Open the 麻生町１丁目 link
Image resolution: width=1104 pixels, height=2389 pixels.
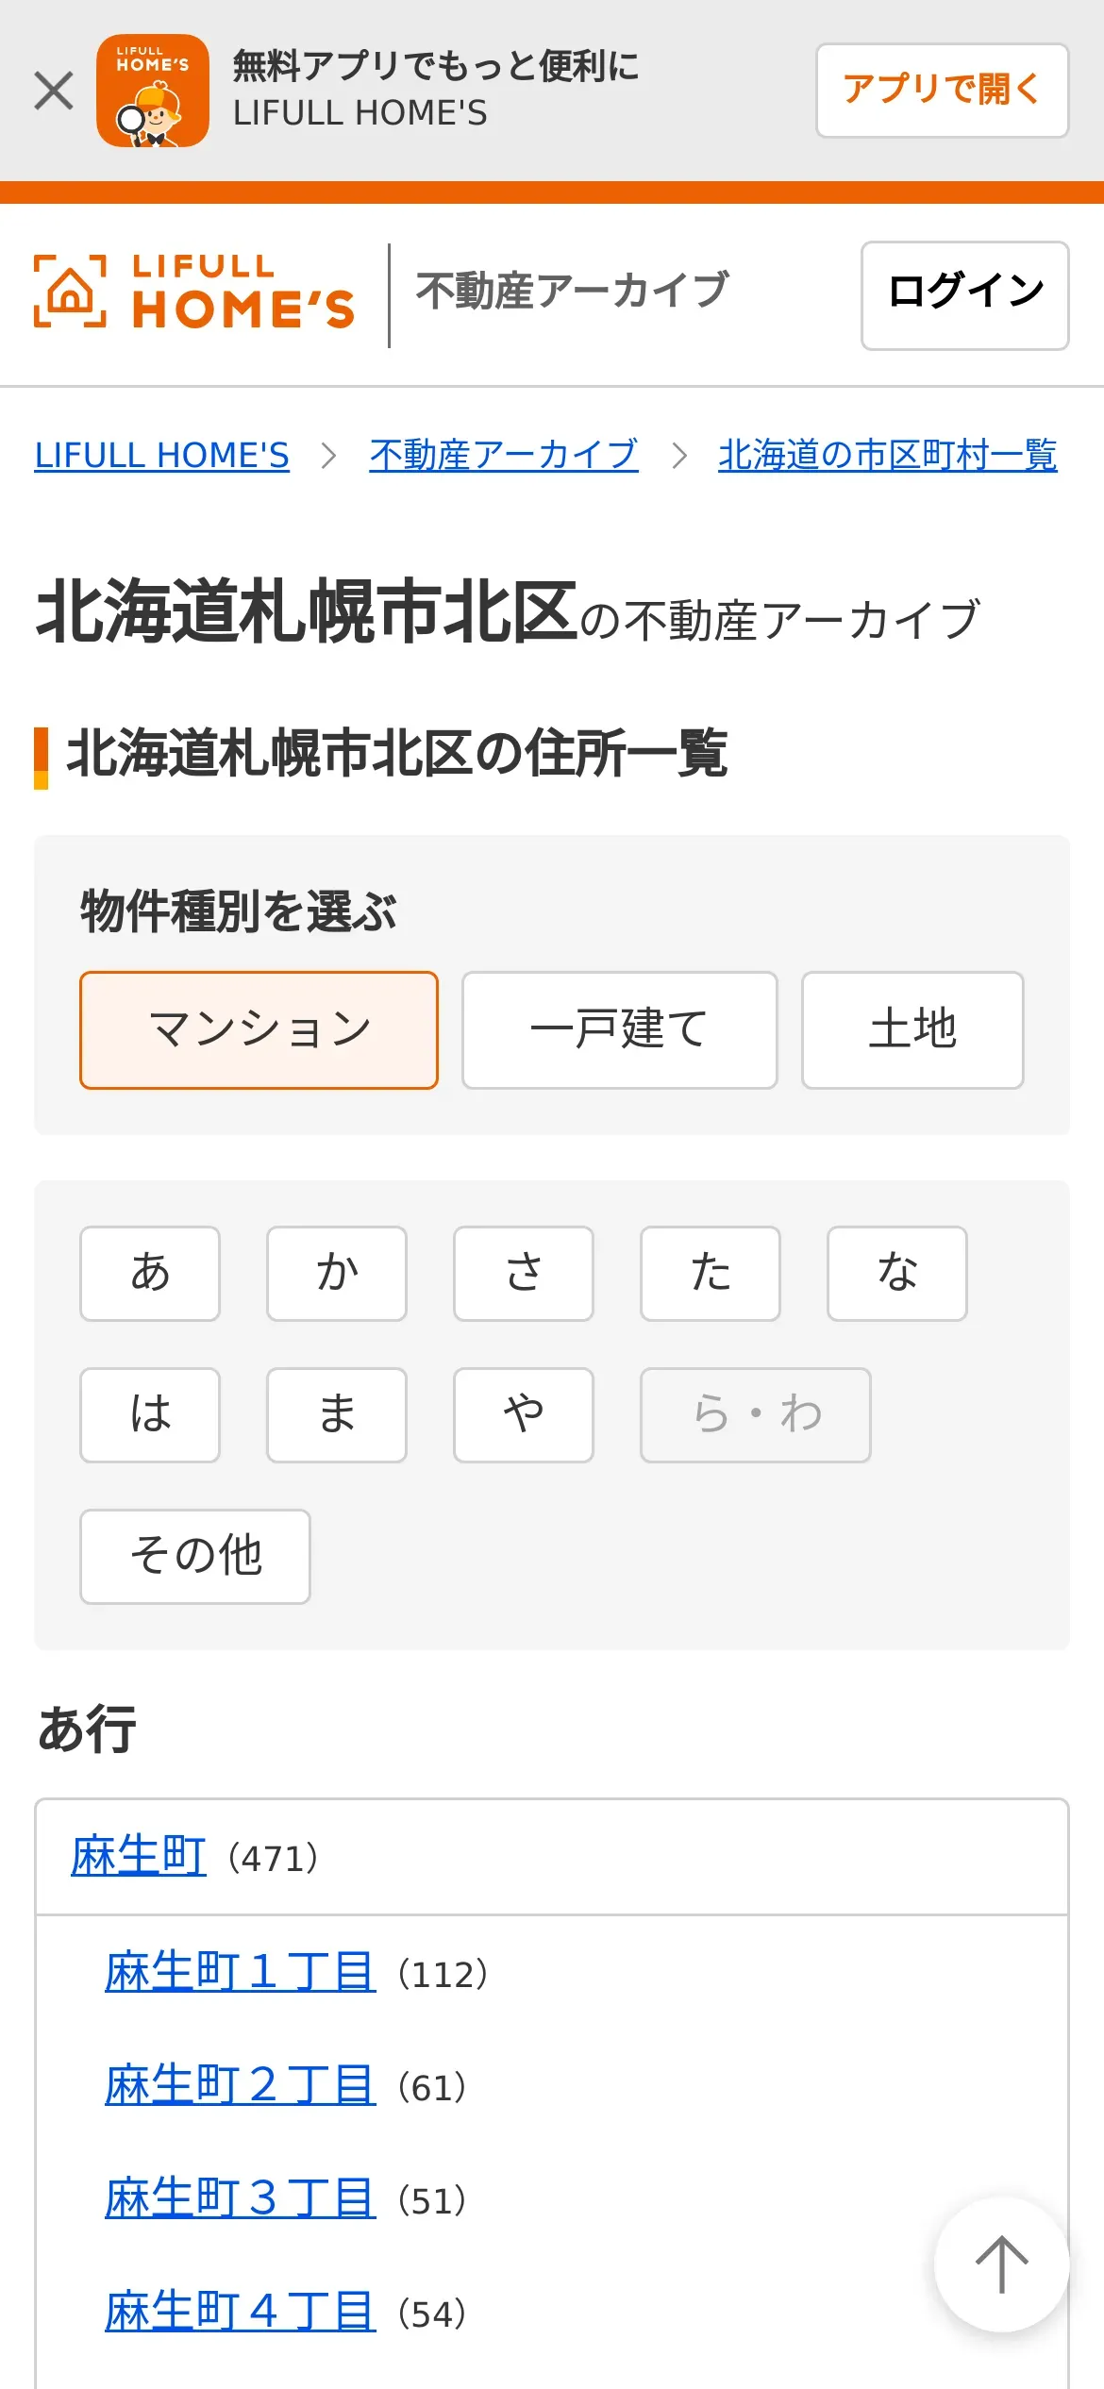tap(241, 1972)
